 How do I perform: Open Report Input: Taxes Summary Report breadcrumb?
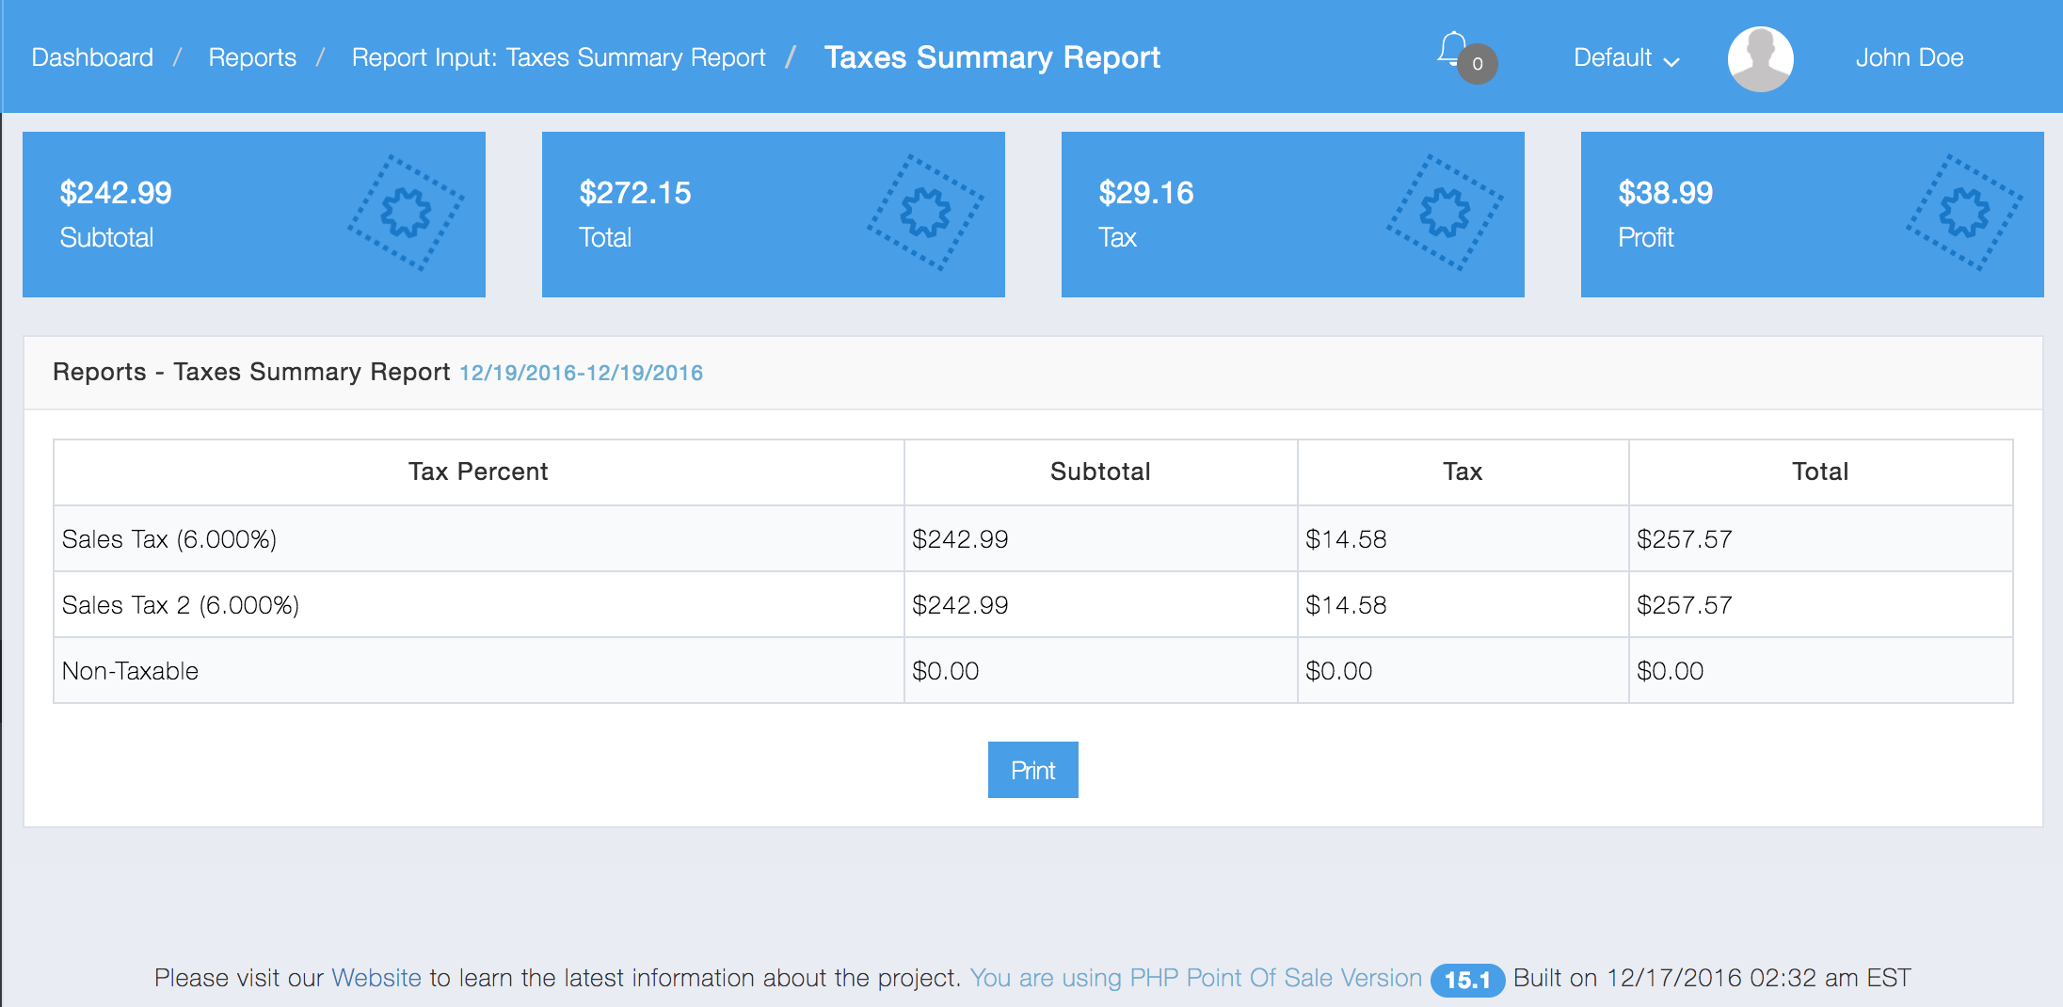[558, 58]
